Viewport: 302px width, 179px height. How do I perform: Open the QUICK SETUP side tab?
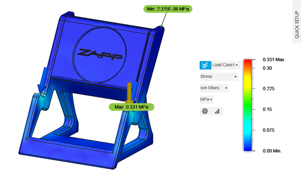[x=297, y=22]
